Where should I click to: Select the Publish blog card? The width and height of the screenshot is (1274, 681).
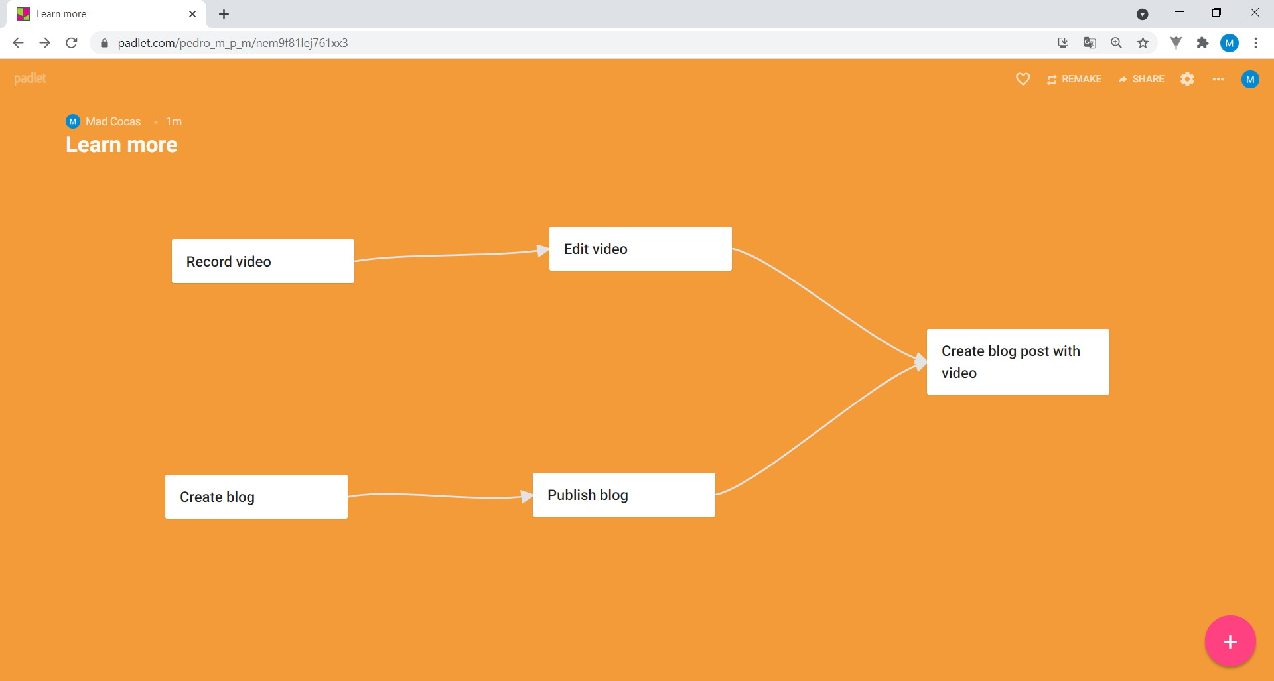[624, 495]
